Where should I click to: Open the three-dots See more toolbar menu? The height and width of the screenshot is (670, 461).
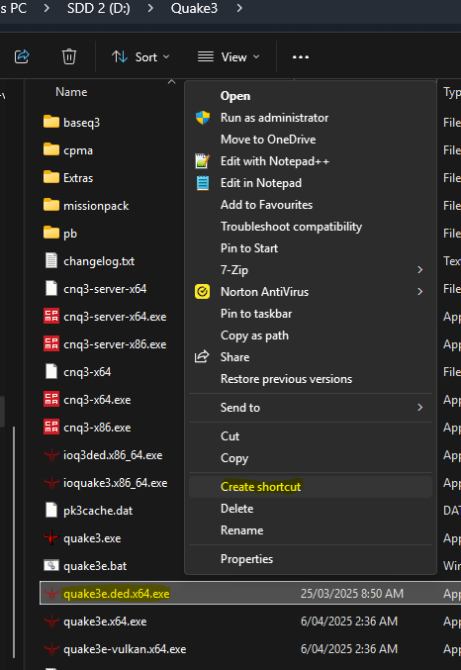click(301, 56)
